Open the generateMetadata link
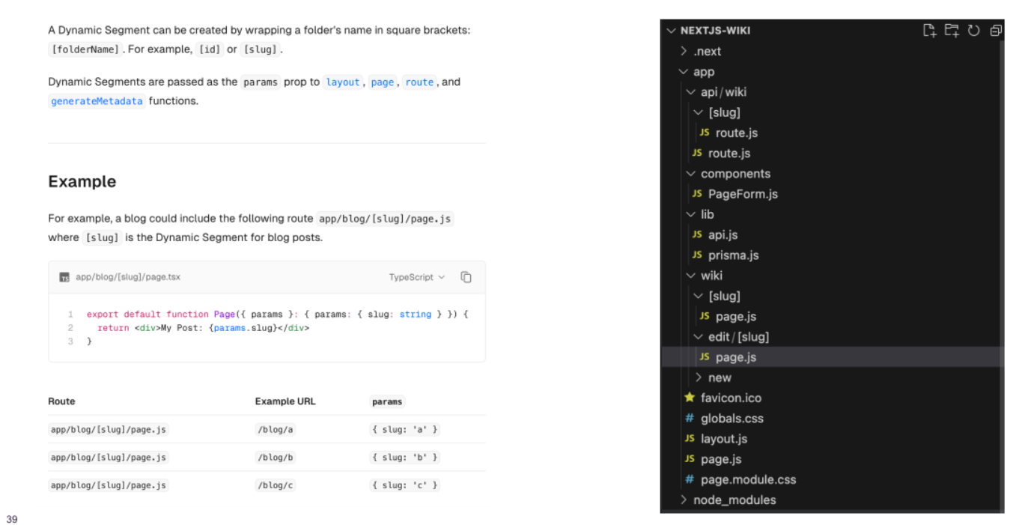 coord(97,101)
